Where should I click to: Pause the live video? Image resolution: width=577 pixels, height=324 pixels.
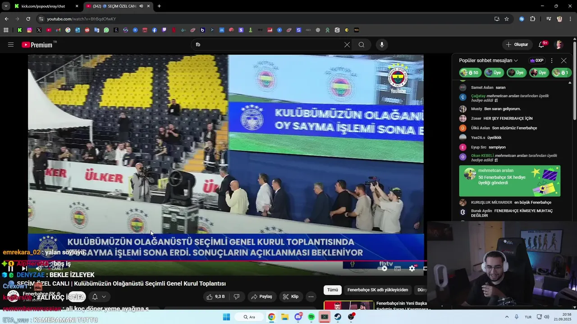point(11,268)
